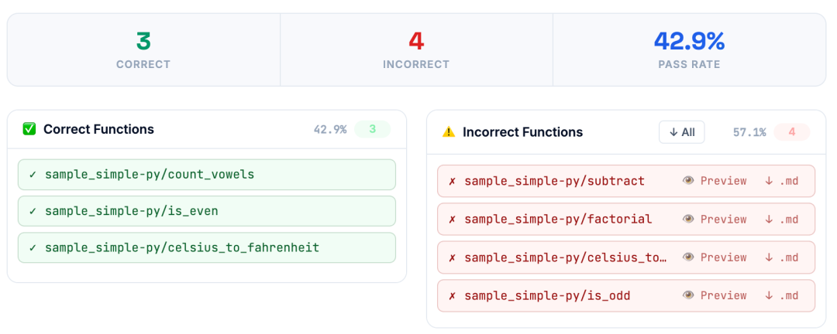Click the green checkmark icon by Correct Functions
This screenshot has width=837, height=334.
coord(29,129)
